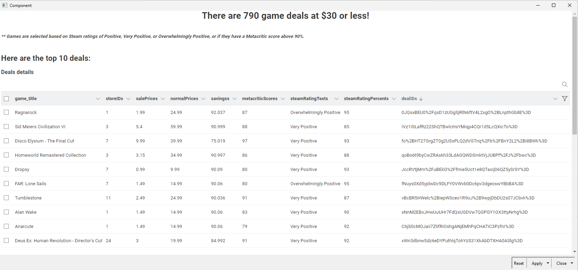This screenshot has width=578, height=270.
Task: Check the Disco Elysium row checkbox
Action: tap(6, 141)
